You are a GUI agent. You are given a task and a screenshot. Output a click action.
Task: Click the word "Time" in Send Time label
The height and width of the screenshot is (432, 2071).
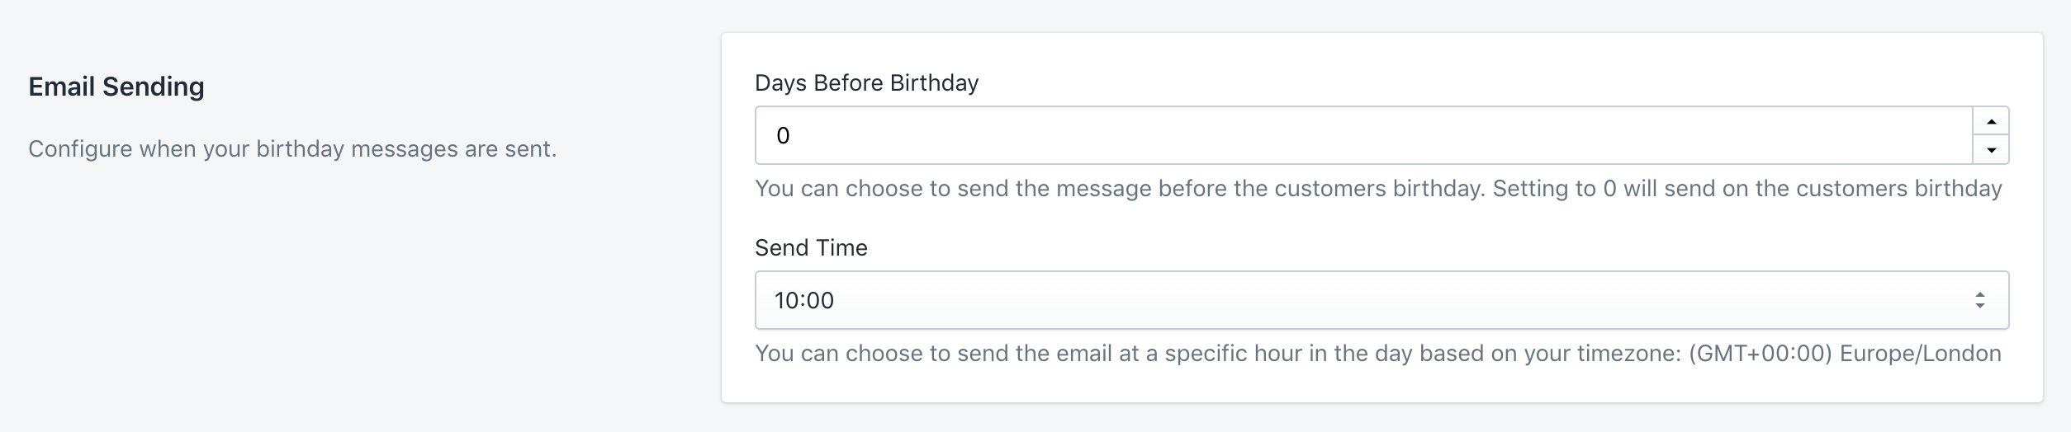pyautogui.click(x=844, y=248)
